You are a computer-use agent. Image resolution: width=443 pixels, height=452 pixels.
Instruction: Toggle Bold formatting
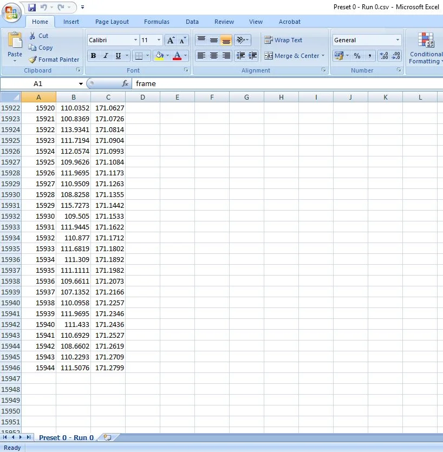tap(93, 56)
